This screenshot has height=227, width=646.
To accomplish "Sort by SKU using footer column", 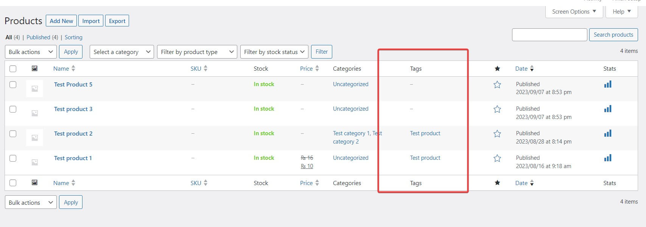I will [199, 183].
